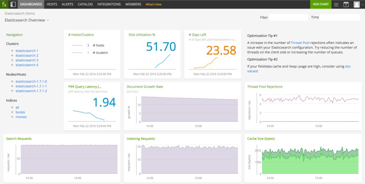Focus the Filter input field

pos(289,17)
